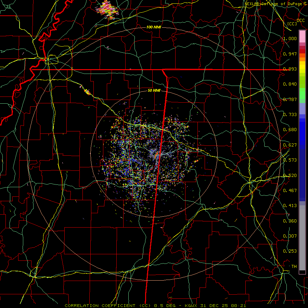
Task: Select the 0.413 legend value
Action: (x=290, y=206)
